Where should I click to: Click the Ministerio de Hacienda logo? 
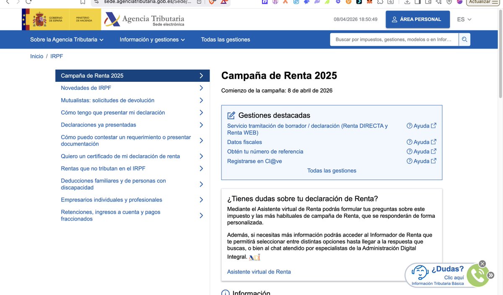pos(85,19)
